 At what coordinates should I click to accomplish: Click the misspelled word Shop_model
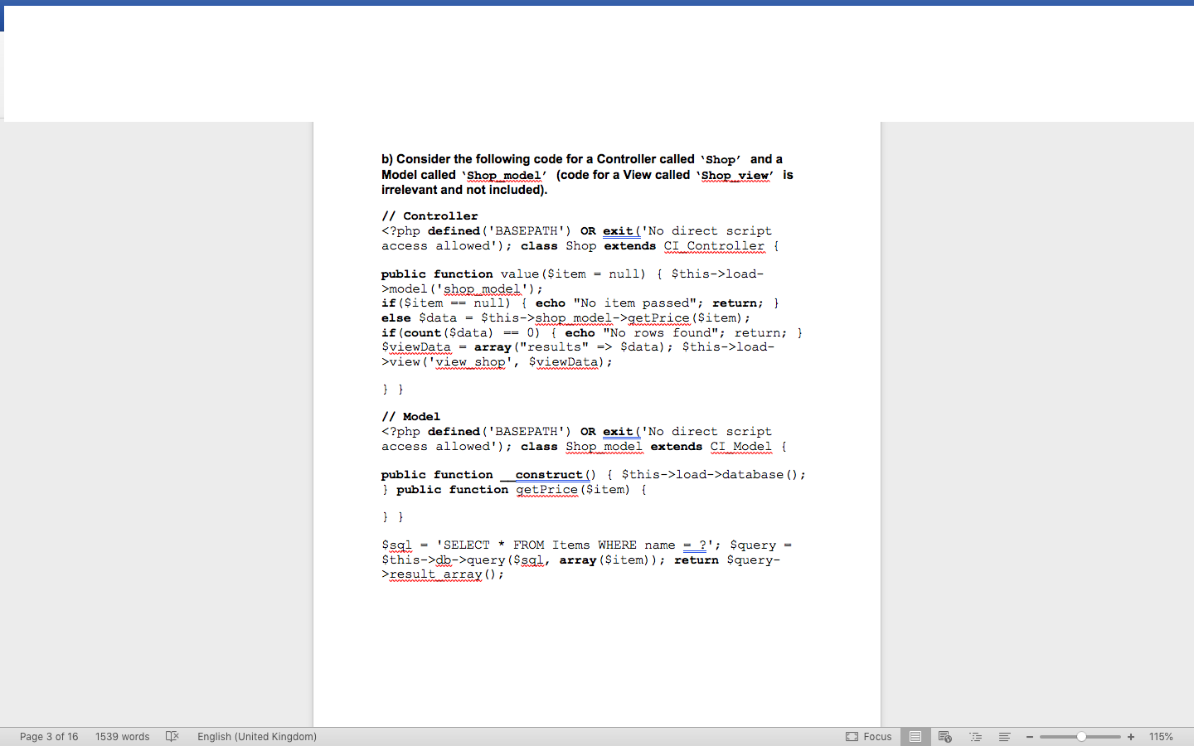[x=503, y=175]
